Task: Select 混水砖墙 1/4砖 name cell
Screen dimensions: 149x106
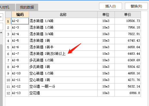Action: point(63,21)
